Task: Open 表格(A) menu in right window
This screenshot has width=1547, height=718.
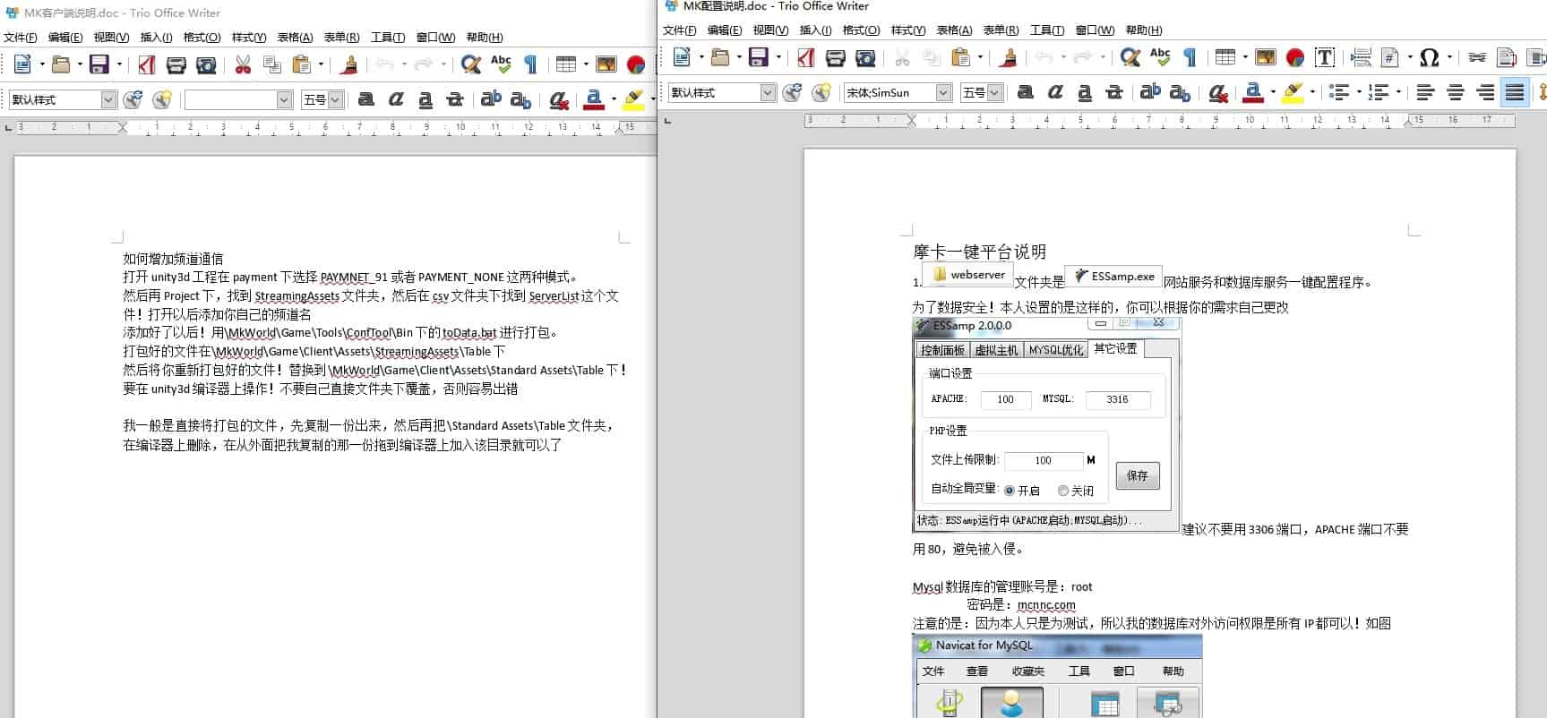Action: (x=954, y=30)
